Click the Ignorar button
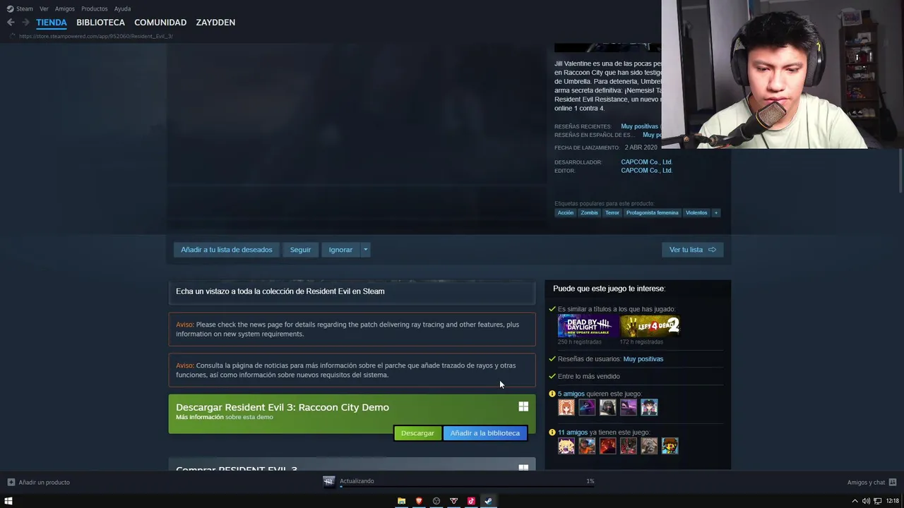The width and height of the screenshot is (904, 508). tap(340, 250)
